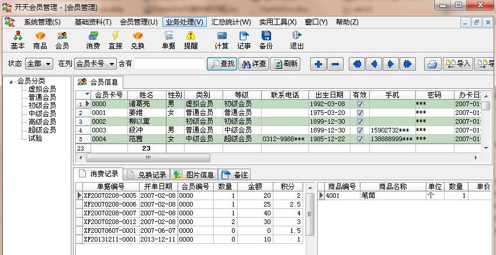Viewport: 496px width, 255px height.
Task: Collapse the 会员分类 tree node
Action: [12, 81]
